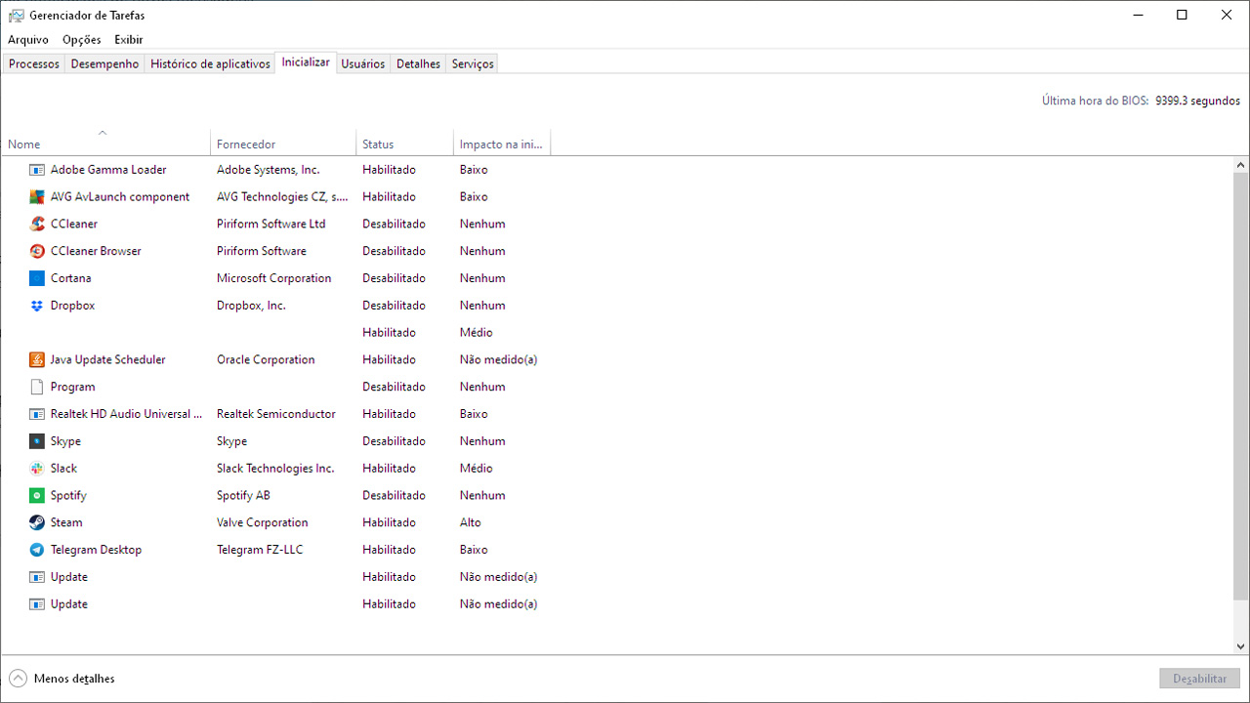Viewport: 1250px width, 703px height.
Task: Click the Java Update Scheduler icon
Action: click(37, 360)
